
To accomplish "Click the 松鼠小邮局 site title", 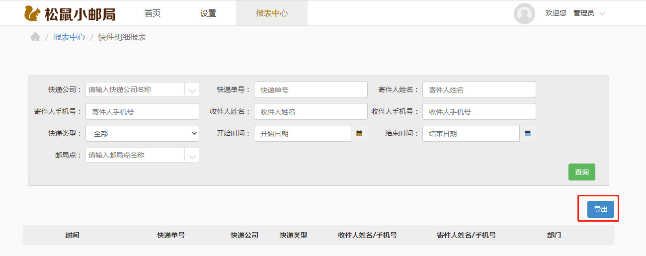I will pyautogui.click(x=80, y=14).
